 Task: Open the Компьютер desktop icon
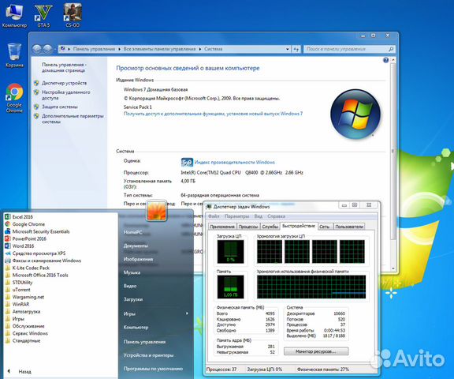(x=14, y=16)
